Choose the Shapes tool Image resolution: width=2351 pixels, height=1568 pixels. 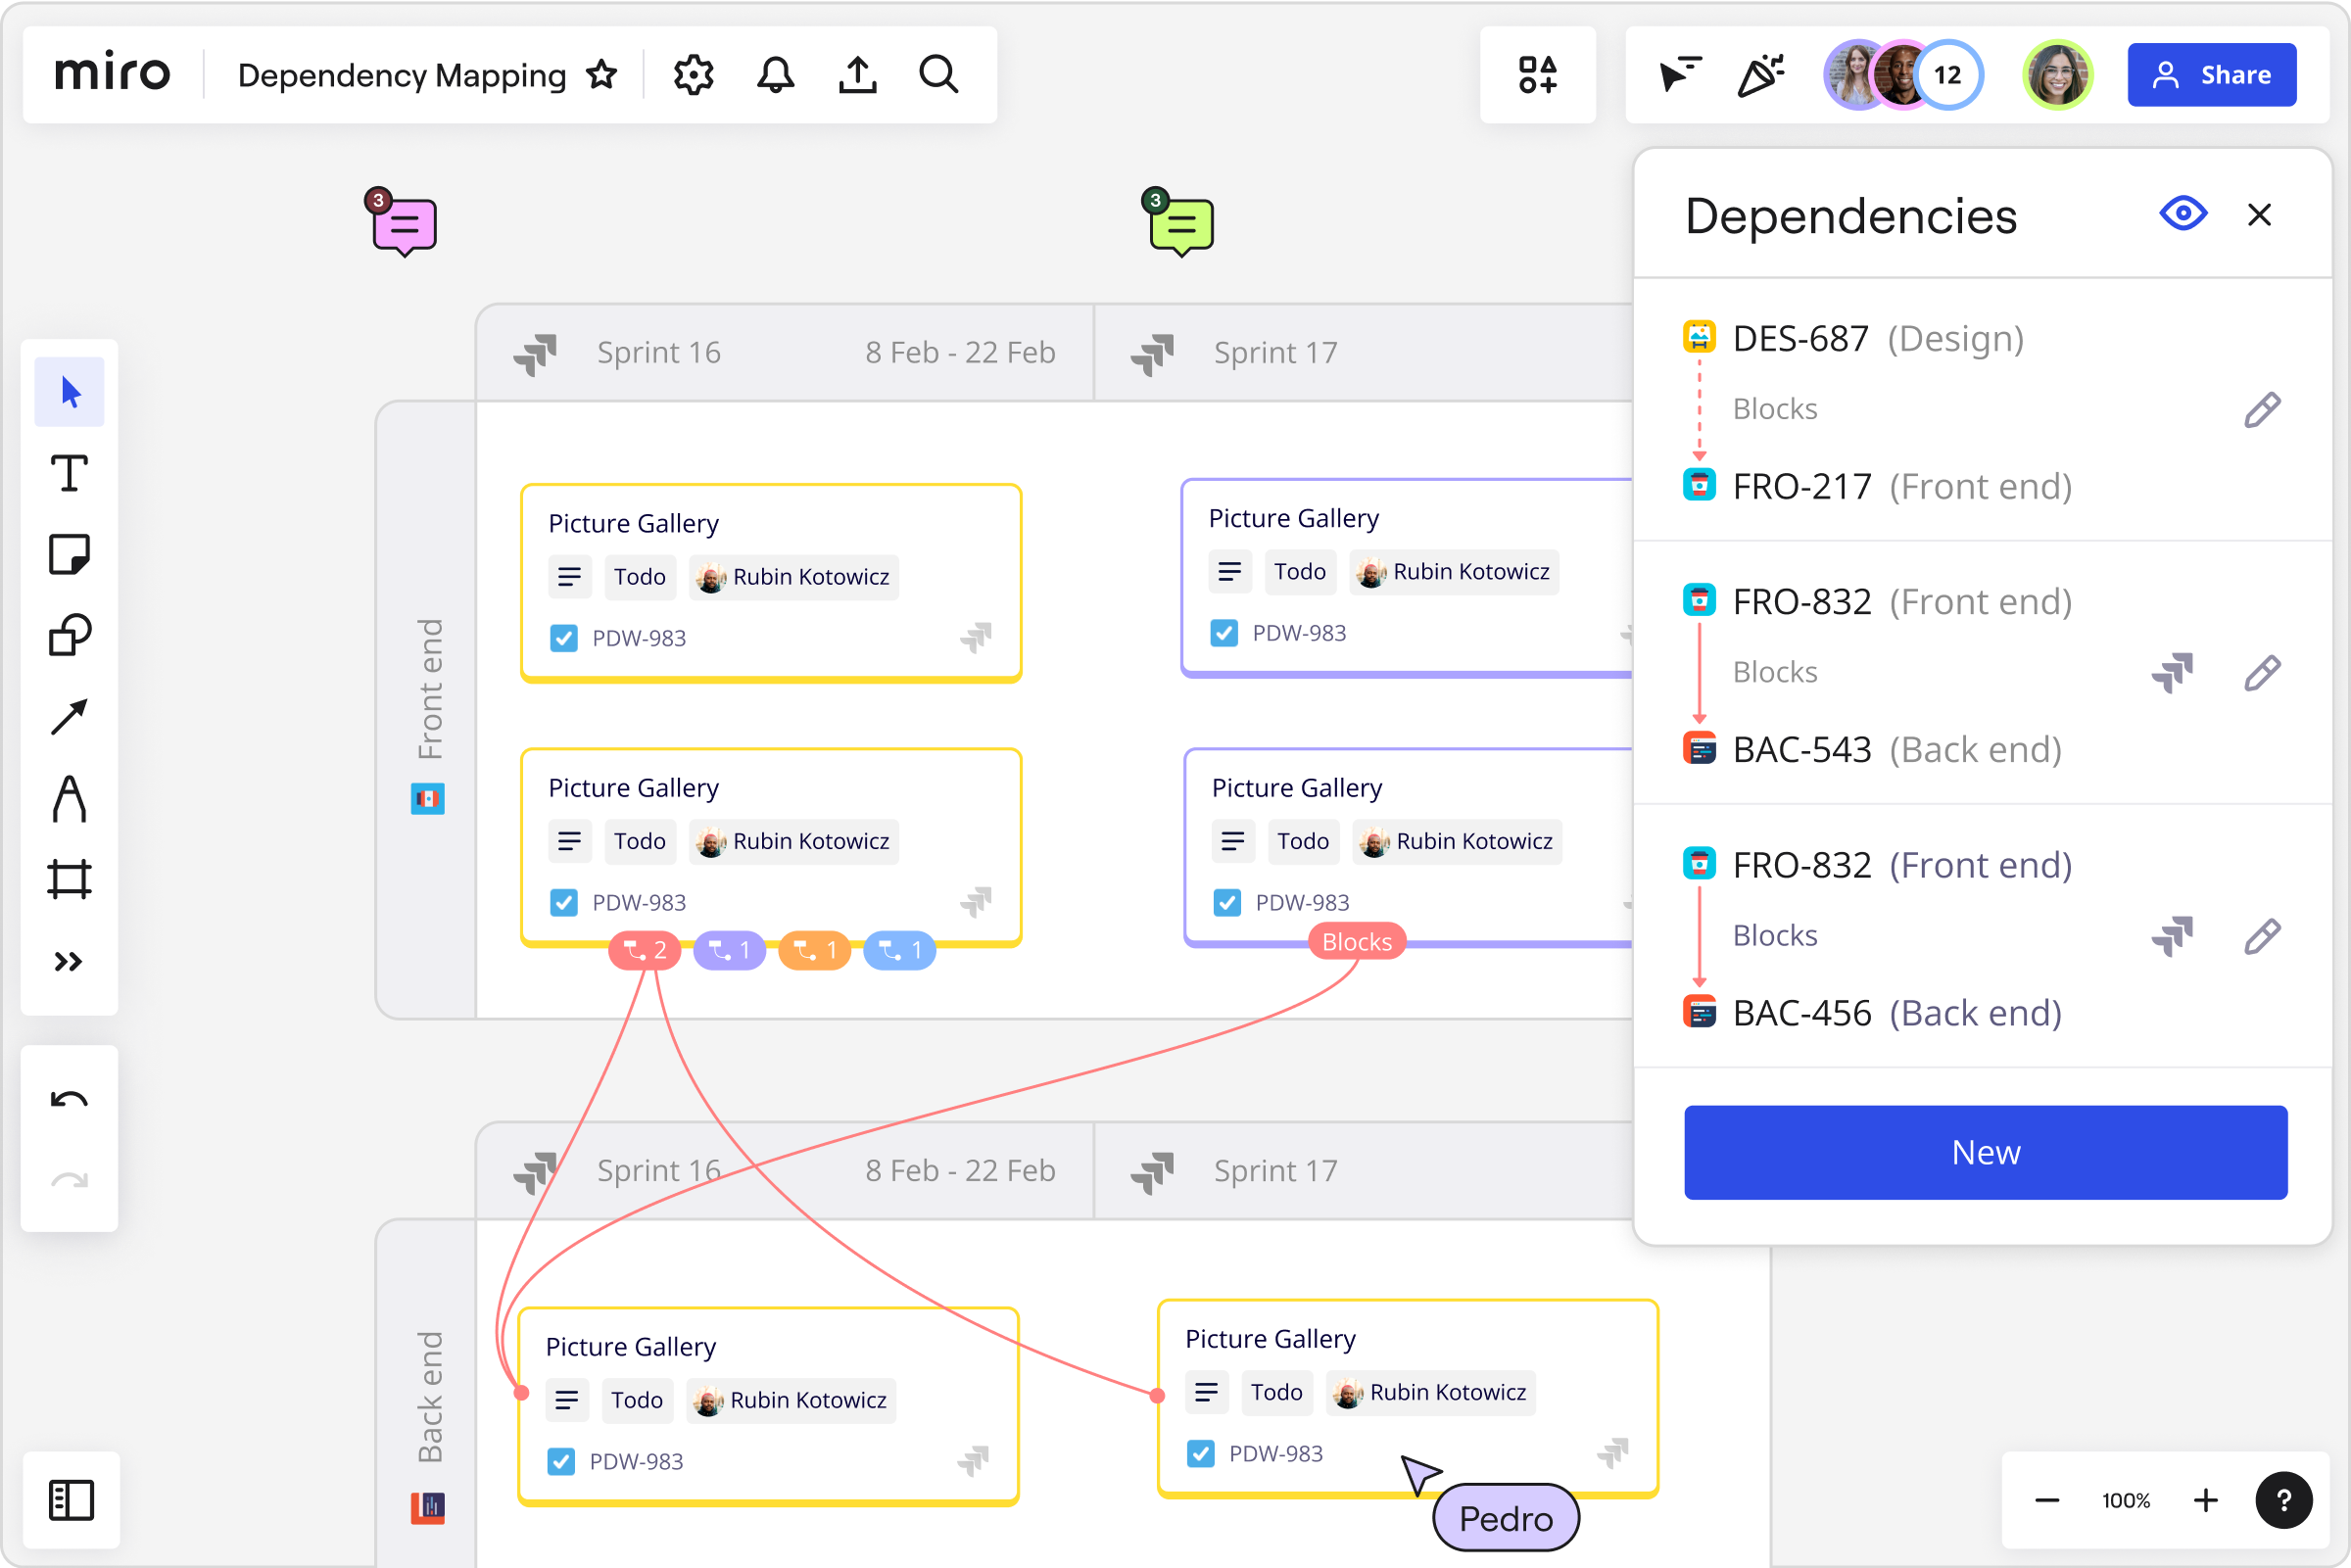(x=69, y=635)
